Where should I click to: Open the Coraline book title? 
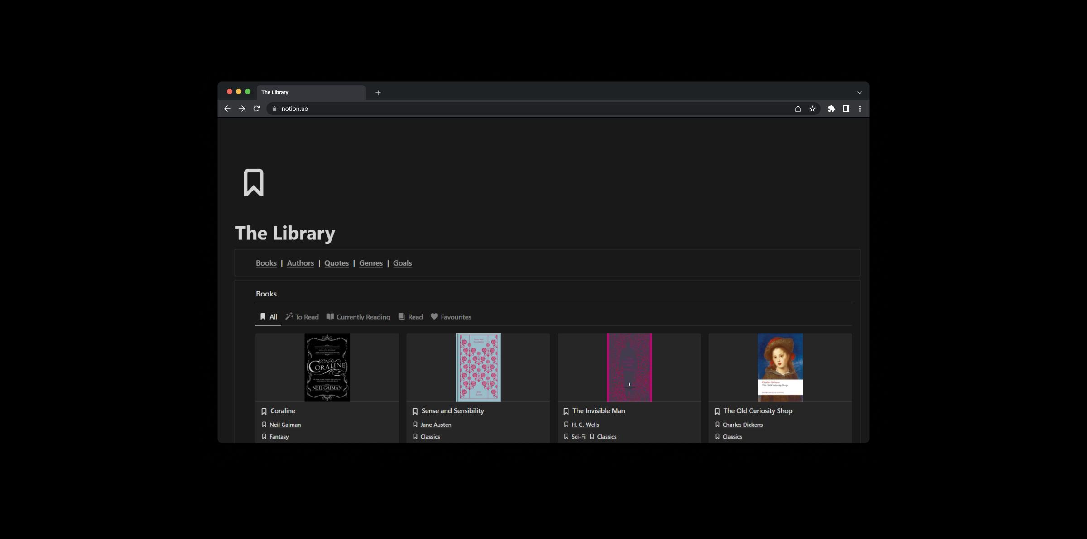(x=283, y=411)
